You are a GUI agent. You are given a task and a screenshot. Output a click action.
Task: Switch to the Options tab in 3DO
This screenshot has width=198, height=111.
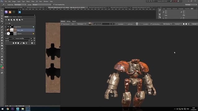tap(63, 21)
